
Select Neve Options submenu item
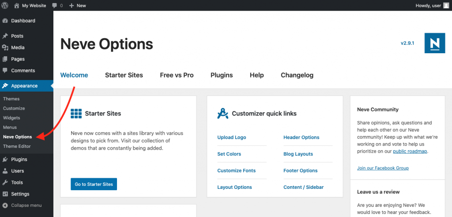pos(17,137)
